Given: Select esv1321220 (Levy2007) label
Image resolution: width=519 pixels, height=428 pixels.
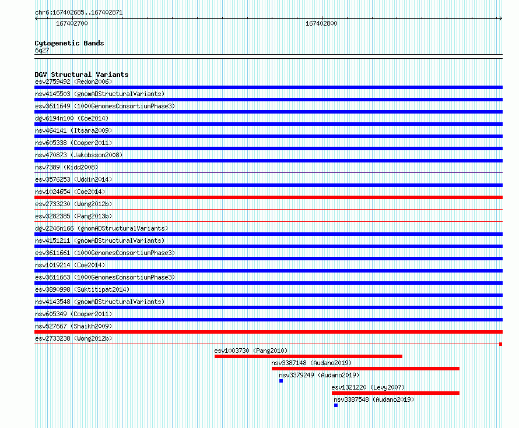Looking at the screenshot, I should [x=368, y=387].
